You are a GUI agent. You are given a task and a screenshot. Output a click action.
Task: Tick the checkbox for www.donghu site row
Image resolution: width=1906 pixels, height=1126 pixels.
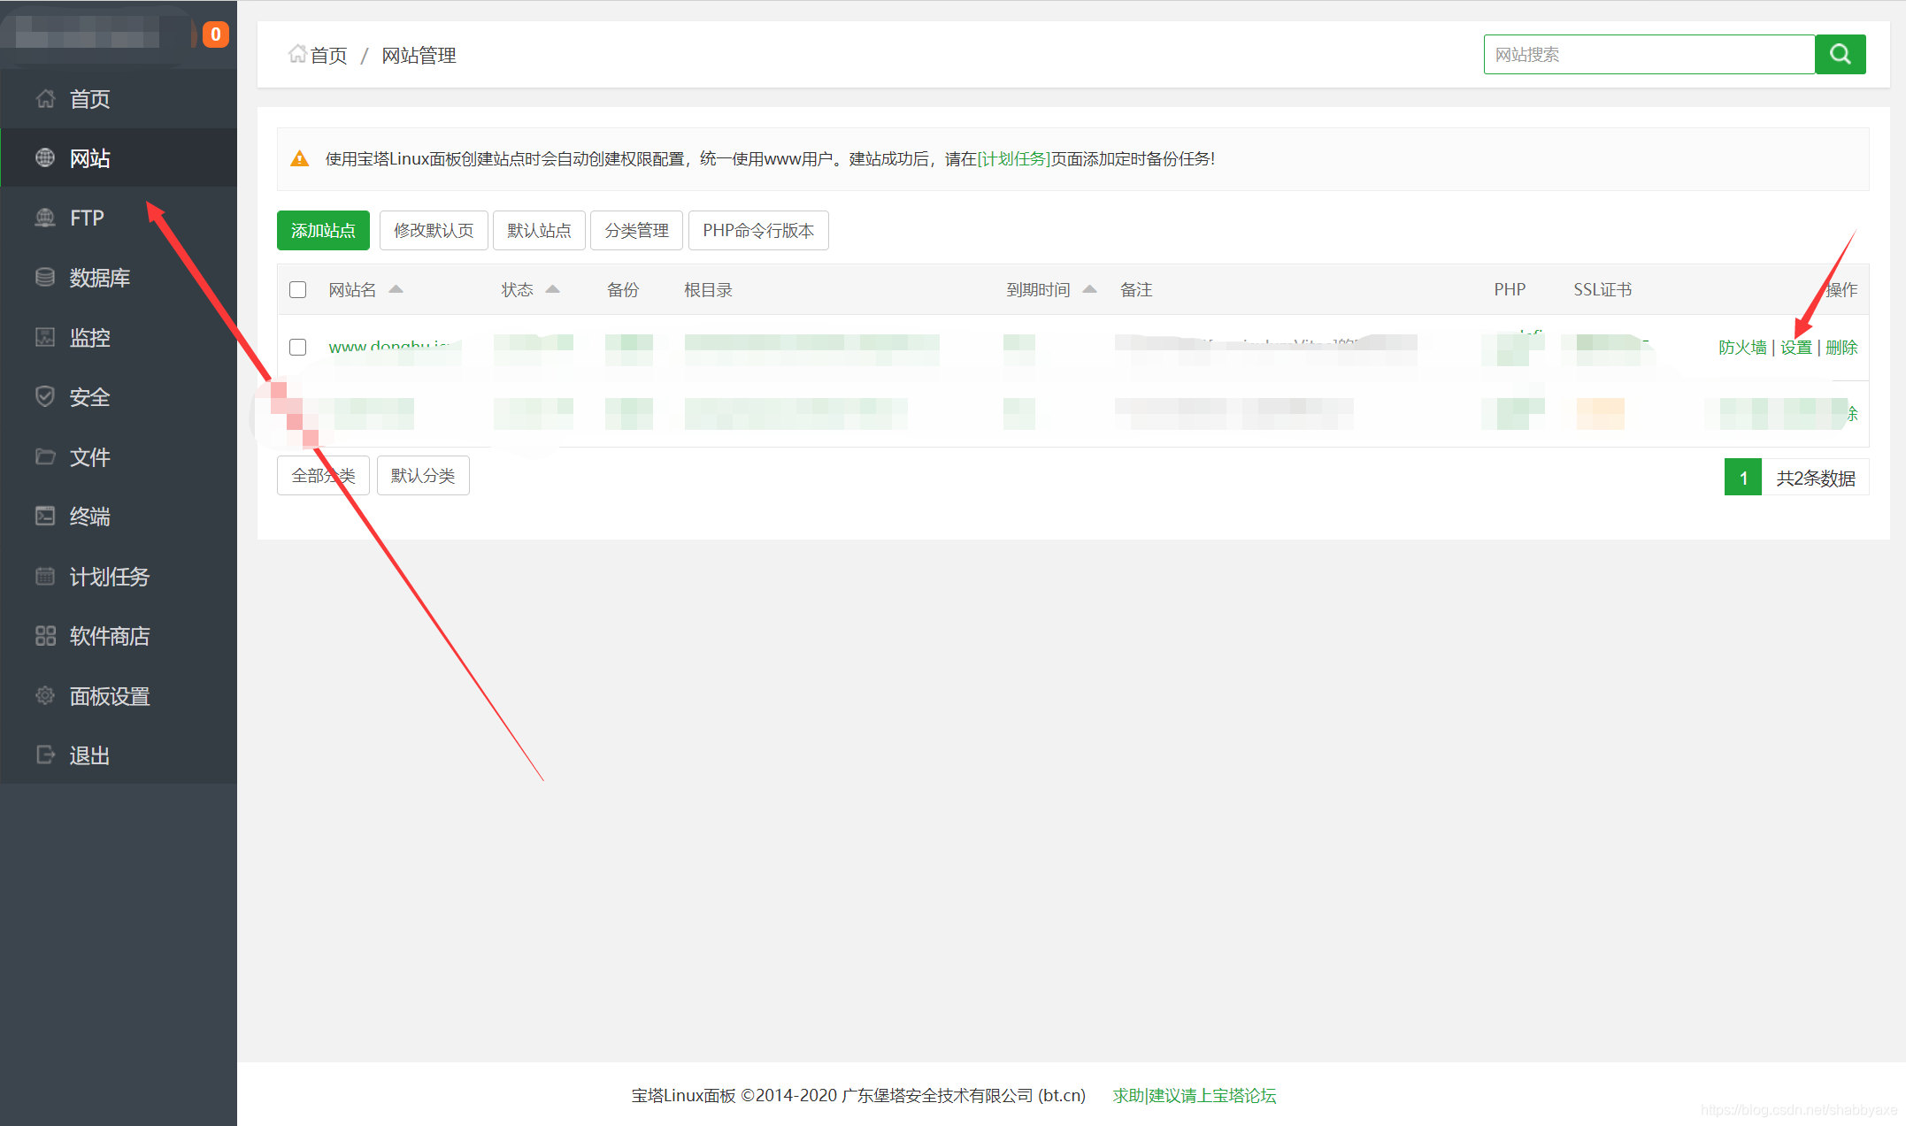click(x=298, y=348)
